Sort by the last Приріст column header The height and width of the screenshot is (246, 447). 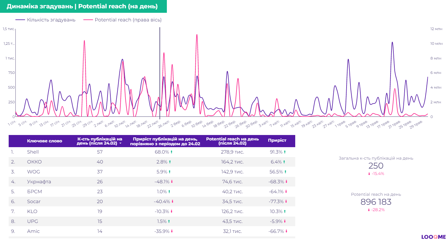pyautogui.click(x=277, y=140)
